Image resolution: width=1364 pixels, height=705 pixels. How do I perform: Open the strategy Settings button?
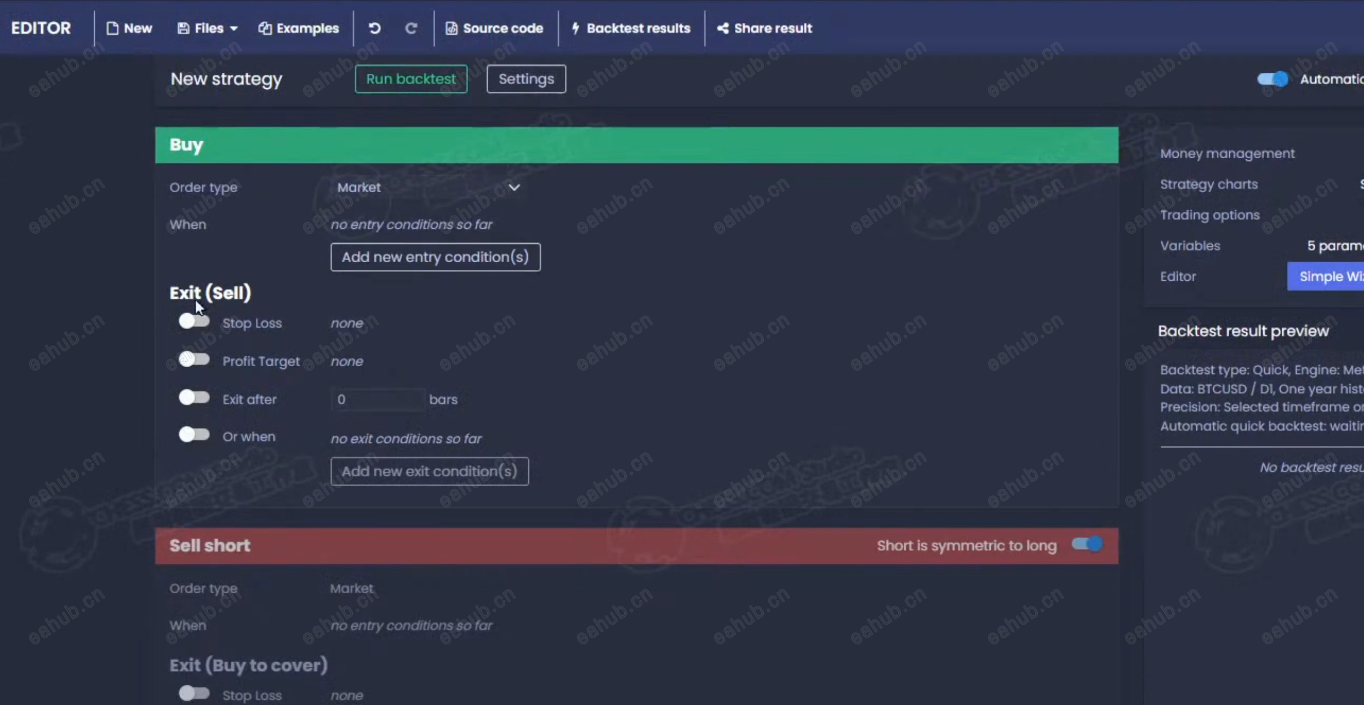pos(526,79)
